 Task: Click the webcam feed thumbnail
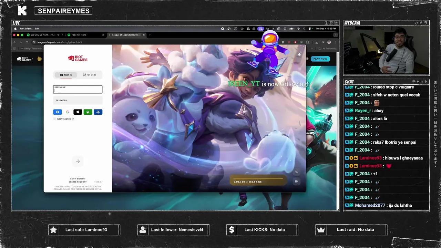(386, 50)
